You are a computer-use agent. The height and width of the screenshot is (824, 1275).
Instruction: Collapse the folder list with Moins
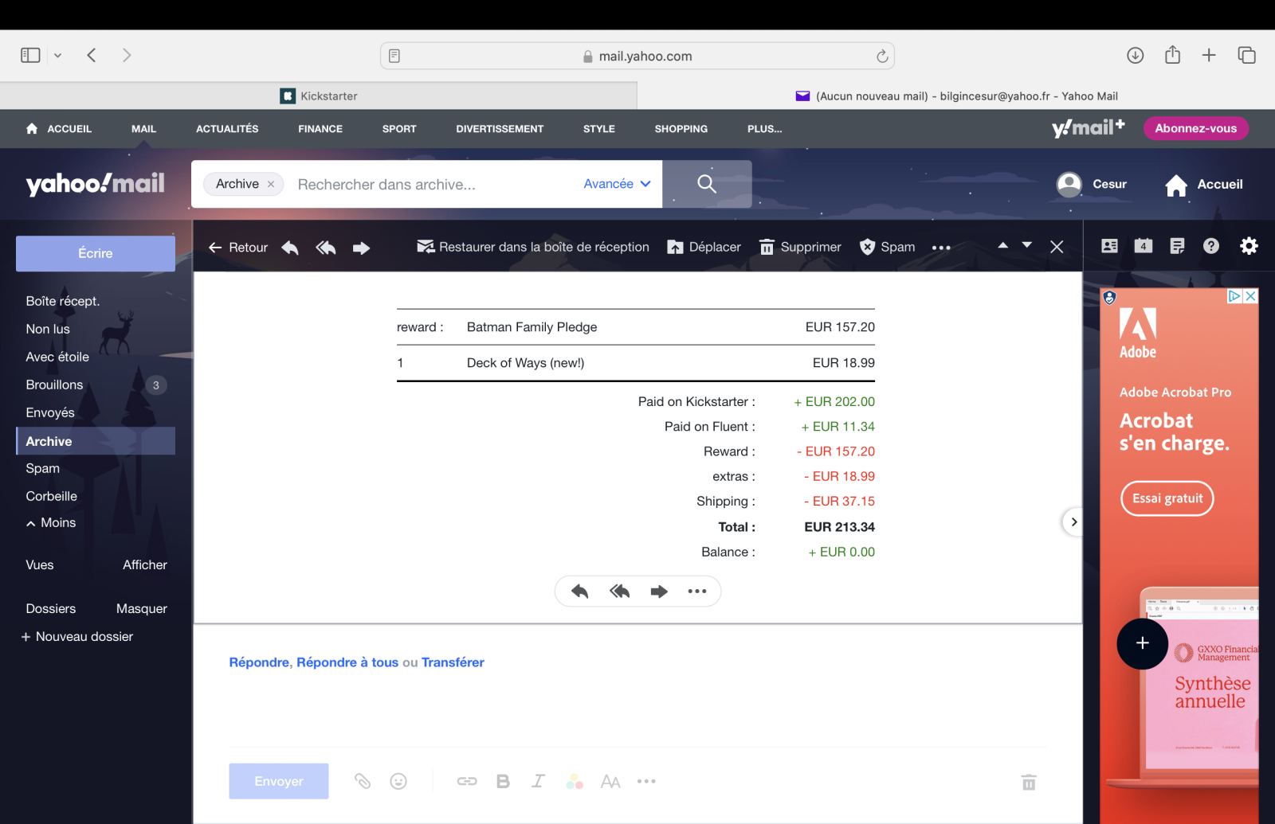[x=51, y=523]
